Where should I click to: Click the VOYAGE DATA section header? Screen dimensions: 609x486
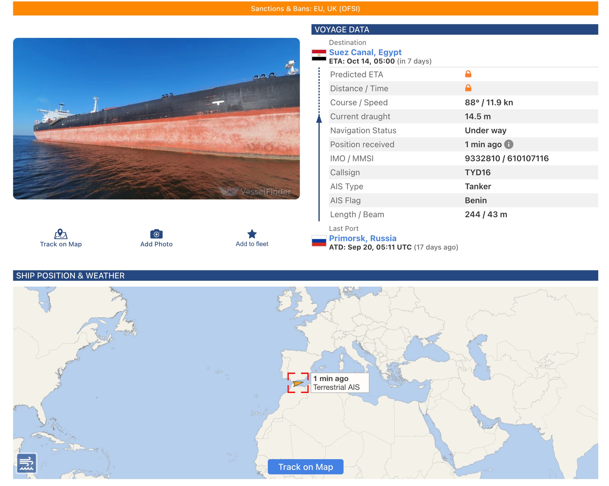[x=454, y=30]
